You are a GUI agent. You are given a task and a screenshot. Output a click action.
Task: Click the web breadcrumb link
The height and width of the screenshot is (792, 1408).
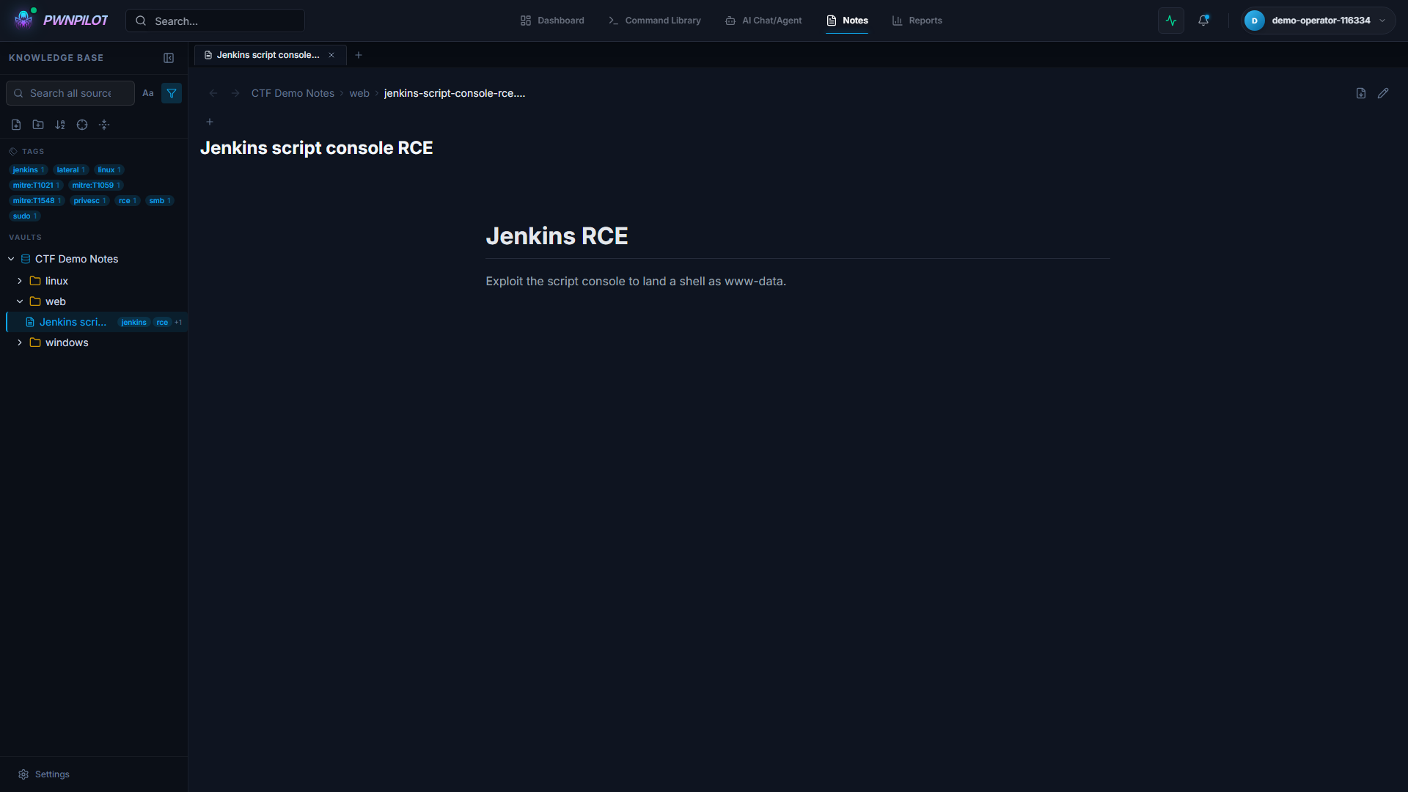coord(359,93)
